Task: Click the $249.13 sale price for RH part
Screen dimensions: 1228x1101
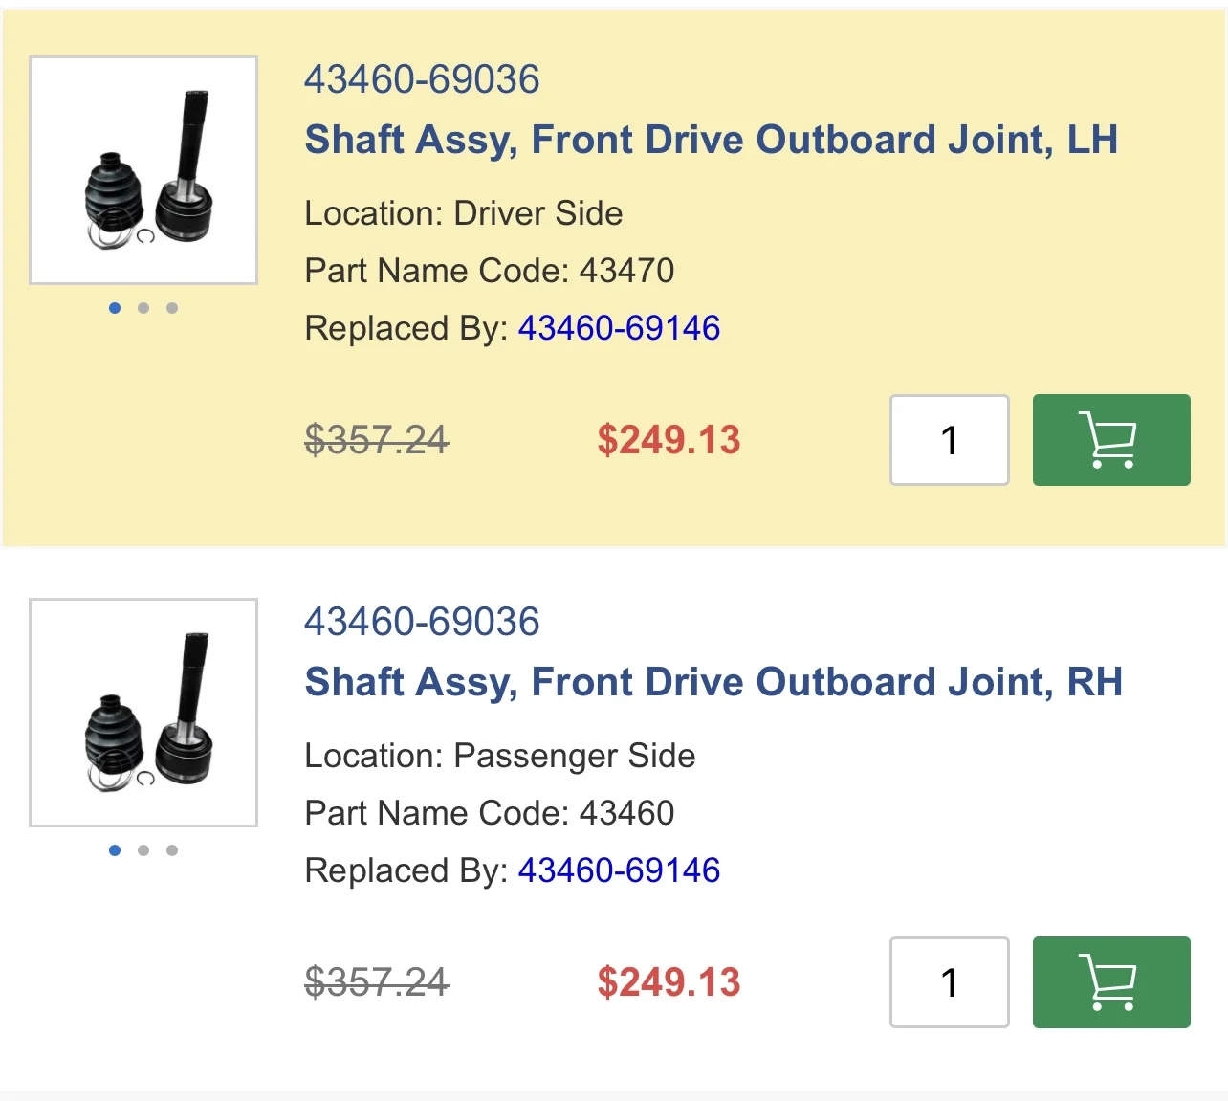Action: click(669, 982)
